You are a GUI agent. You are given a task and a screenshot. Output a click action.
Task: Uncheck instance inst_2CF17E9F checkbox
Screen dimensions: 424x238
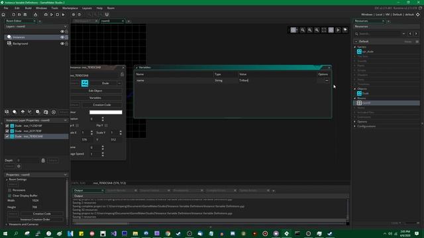[x=7, y=131]
